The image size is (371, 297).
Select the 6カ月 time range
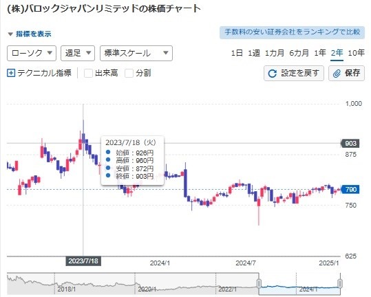click(299, 53)
